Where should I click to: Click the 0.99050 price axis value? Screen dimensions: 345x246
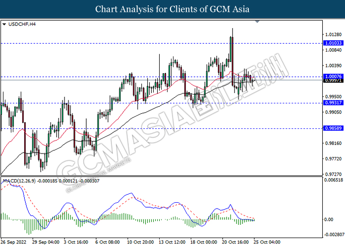click(x=333, y=112)
